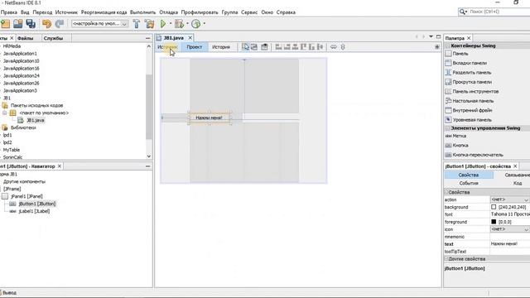
Task: Toggle Connection Mode in form toolbar
Action: (254, 47)
